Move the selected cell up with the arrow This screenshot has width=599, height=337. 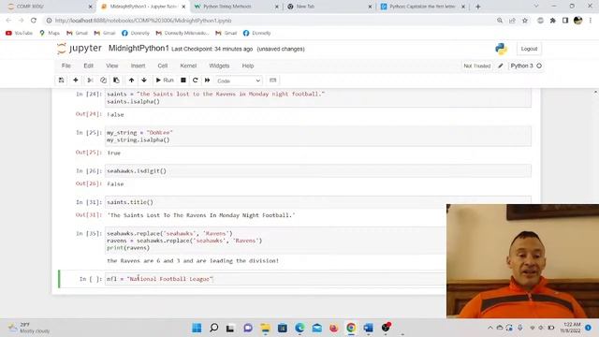[131, 81]
